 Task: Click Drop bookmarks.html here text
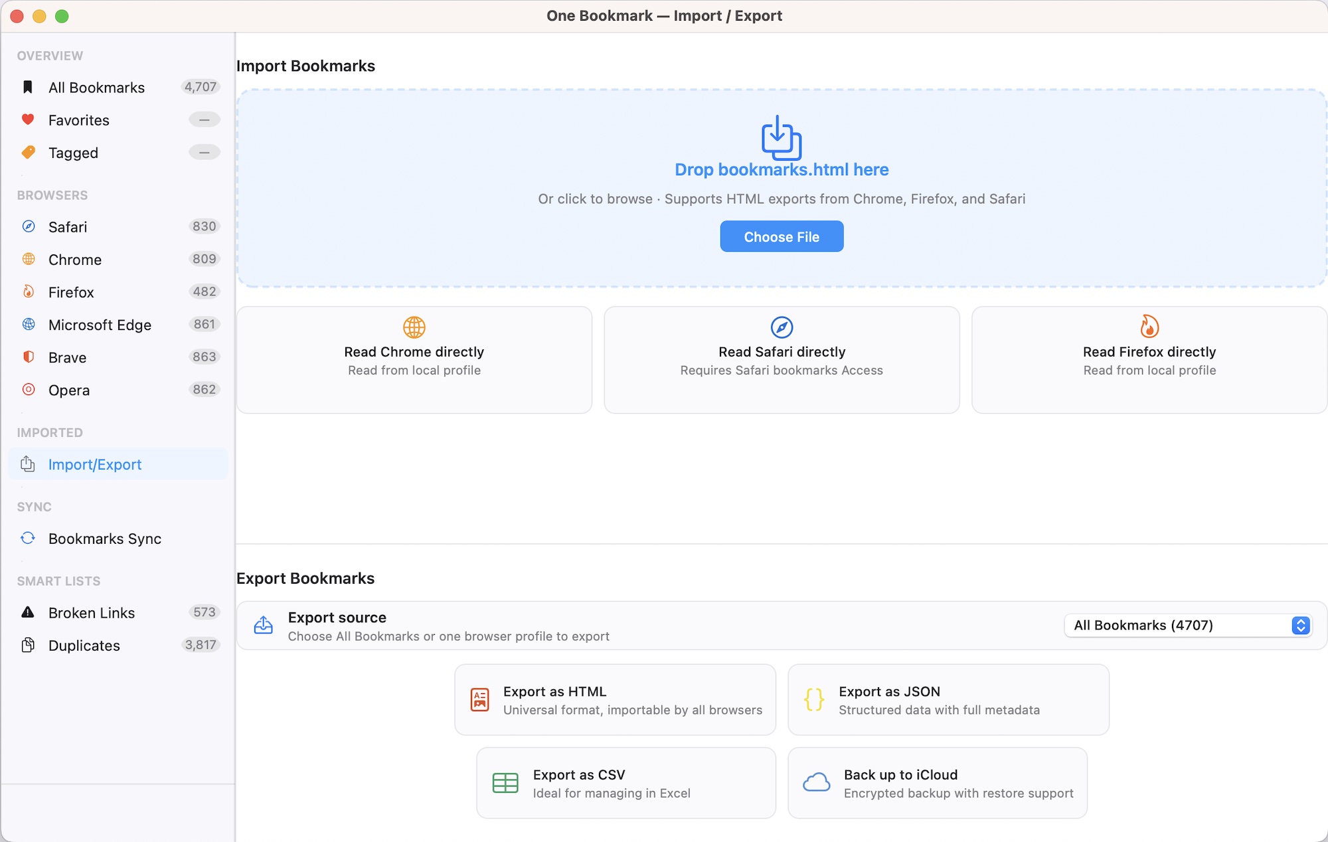point(782,169)
